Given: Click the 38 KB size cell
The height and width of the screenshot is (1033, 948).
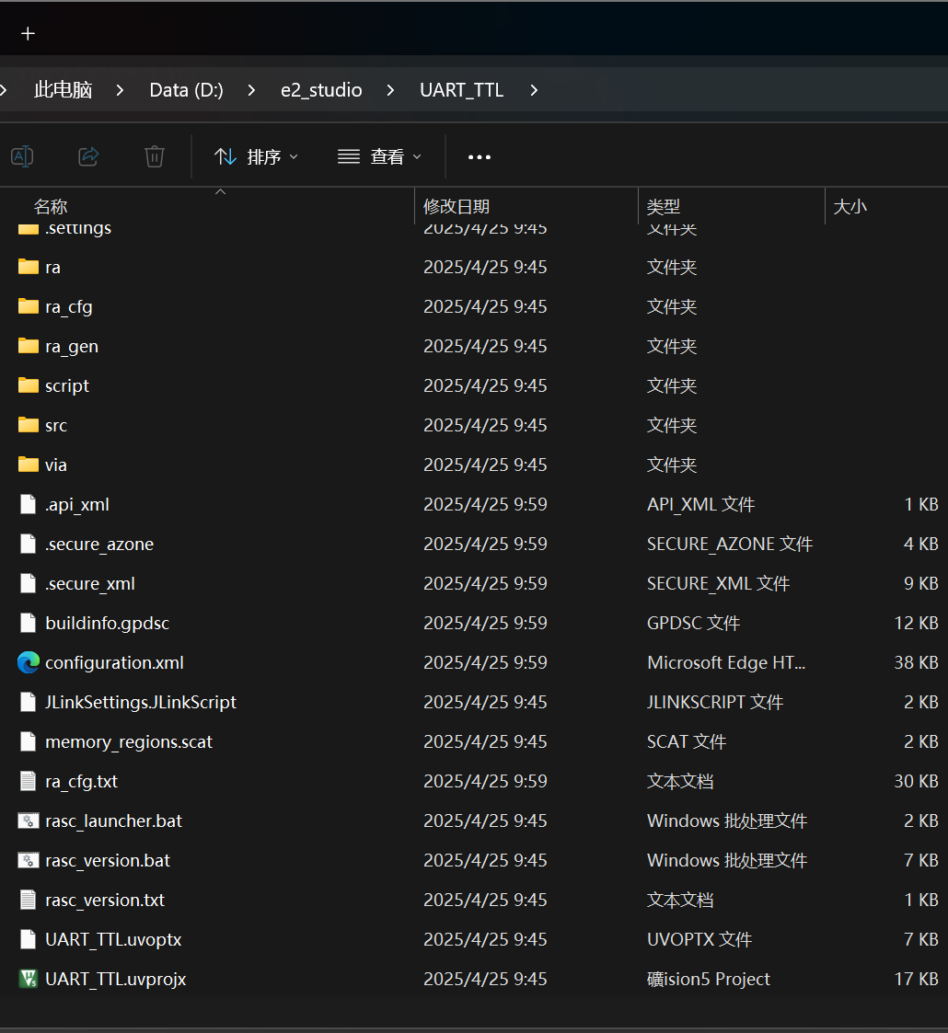Looking at the screenshot, I should 916,662.
